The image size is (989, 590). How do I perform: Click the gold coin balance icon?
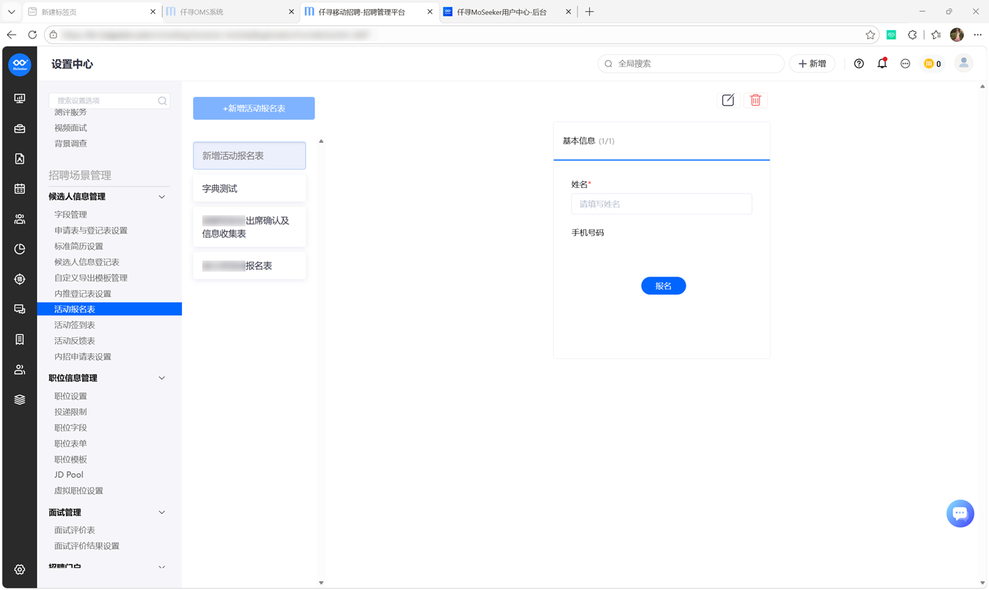pos(928,63)
